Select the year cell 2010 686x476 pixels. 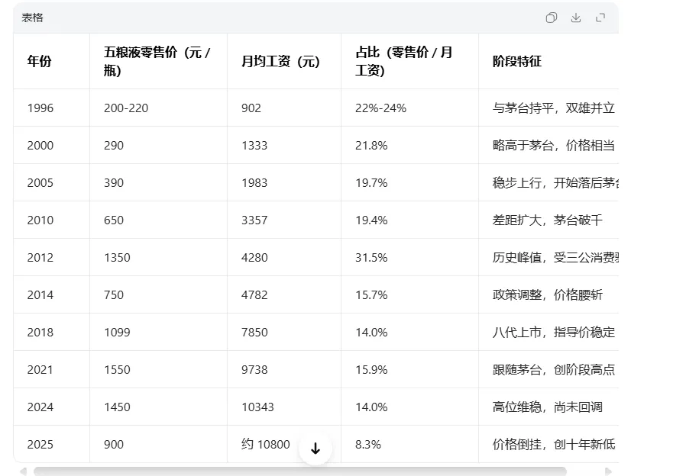coord(52,220)
